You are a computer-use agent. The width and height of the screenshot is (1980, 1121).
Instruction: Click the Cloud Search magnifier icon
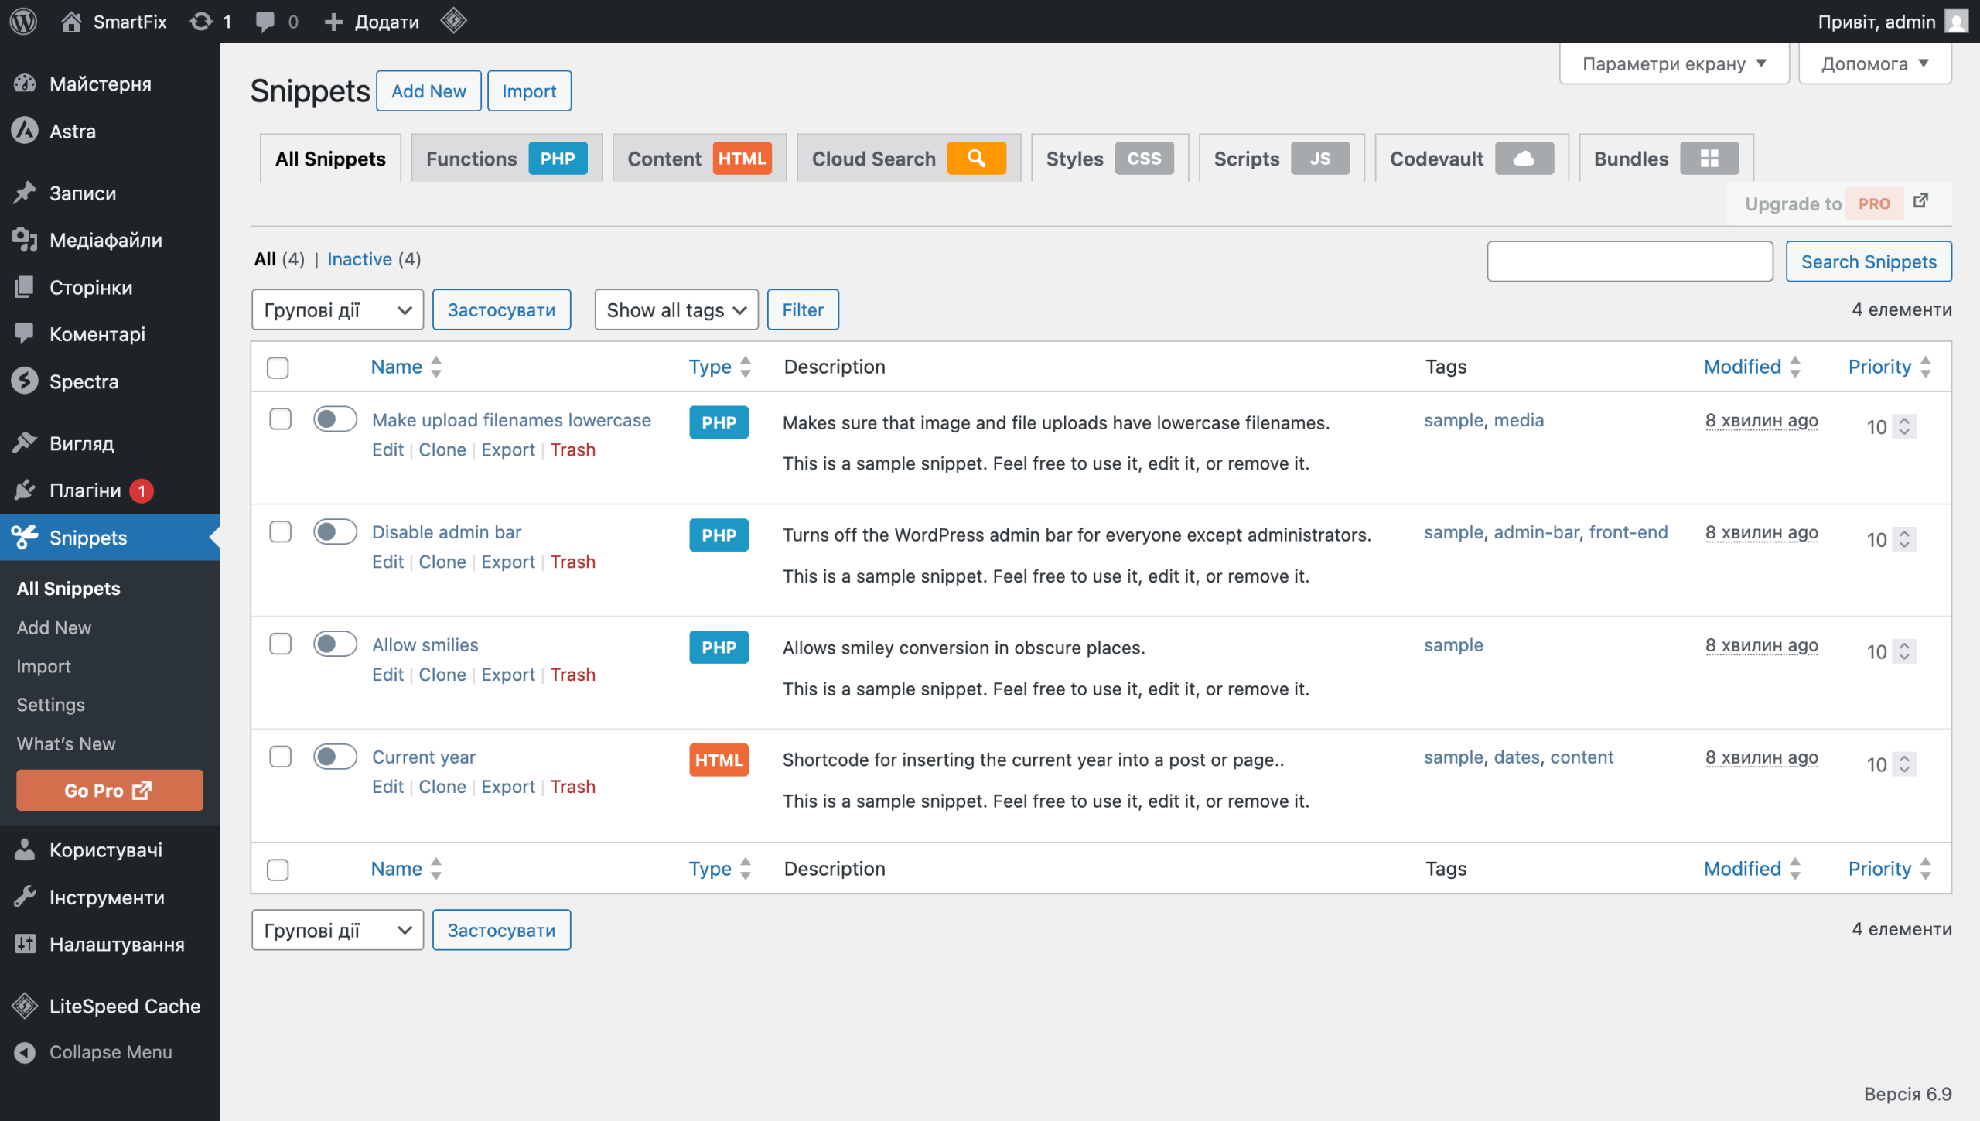click(976, 159)
